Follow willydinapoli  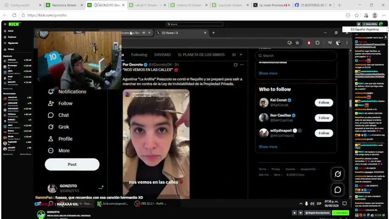coord(324,133)
